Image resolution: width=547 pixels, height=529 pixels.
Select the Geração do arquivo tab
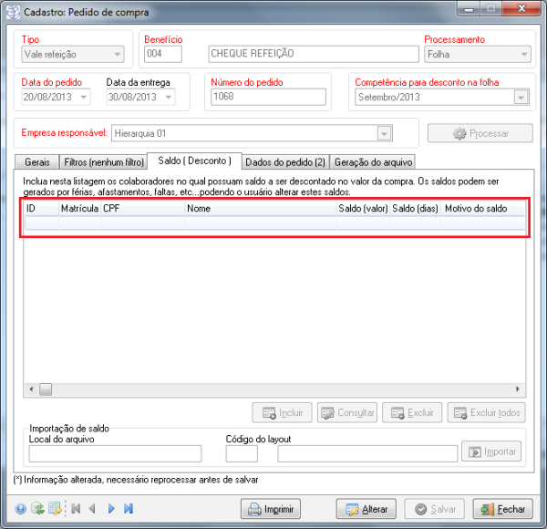[374, 162]
